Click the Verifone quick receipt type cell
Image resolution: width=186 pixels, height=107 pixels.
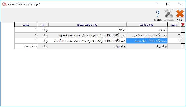click(x=87, y=41)
